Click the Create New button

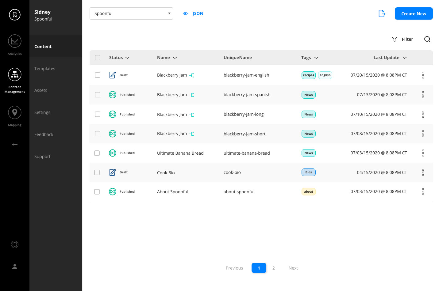click(414, 13)
